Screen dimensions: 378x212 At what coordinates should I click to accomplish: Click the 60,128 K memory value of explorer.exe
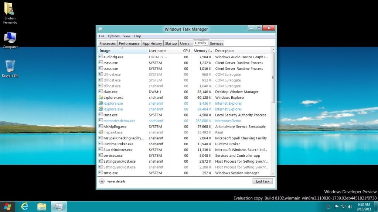point(204,97)
